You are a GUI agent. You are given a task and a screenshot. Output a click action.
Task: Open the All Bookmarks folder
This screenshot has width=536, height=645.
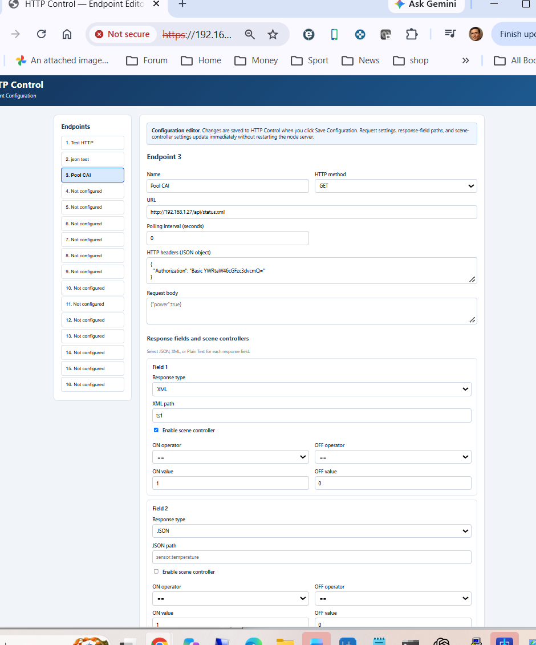pos(515,60)
